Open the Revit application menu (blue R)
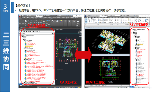The height and width of the screenshot is (92, 164). coord(86,16)
